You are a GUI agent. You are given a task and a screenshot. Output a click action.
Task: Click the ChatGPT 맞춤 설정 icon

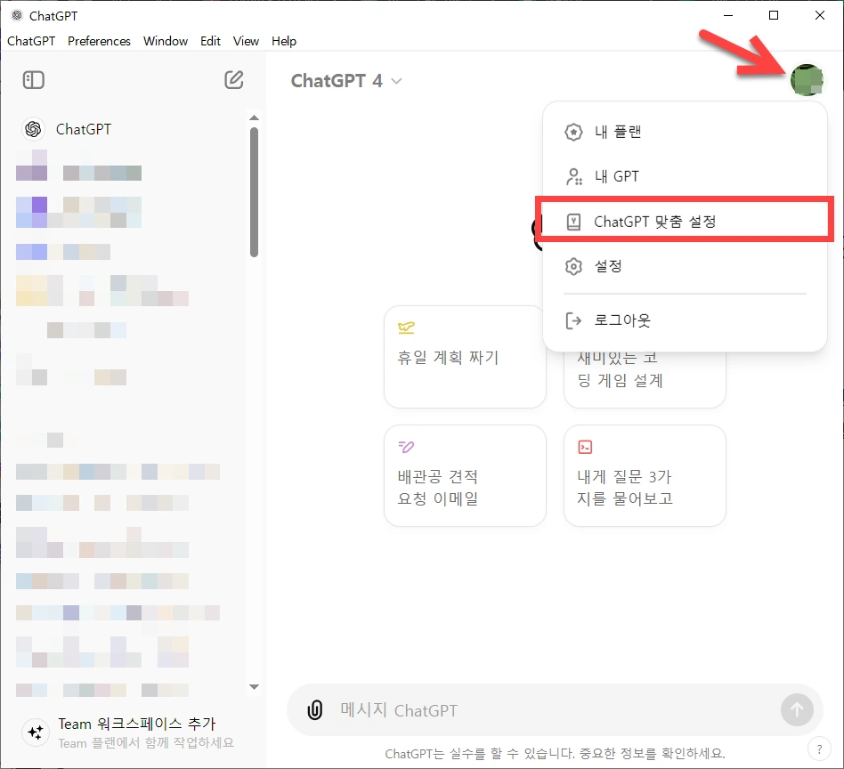pyautogui.click(x=573, y=222)
